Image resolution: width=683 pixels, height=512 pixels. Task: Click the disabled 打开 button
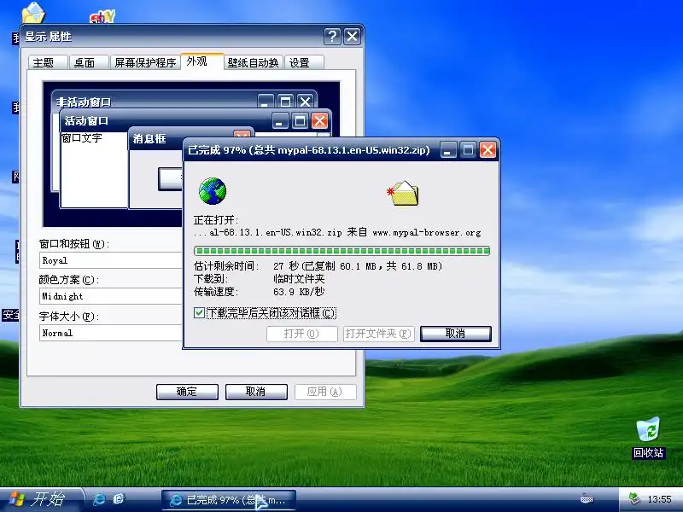pos(302,334)
